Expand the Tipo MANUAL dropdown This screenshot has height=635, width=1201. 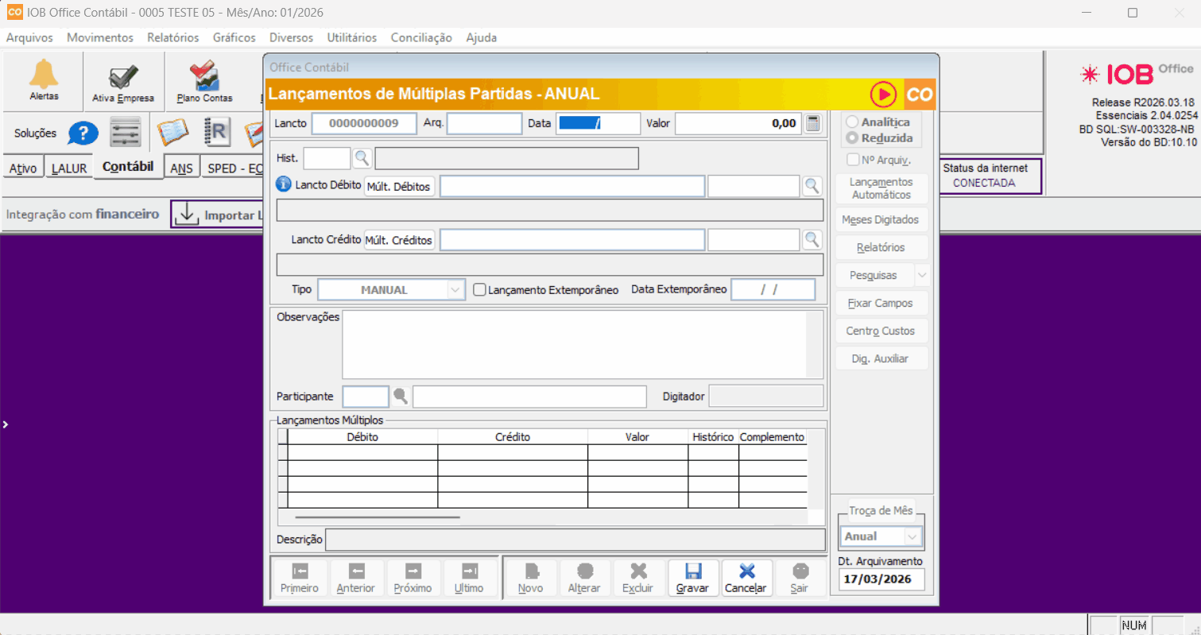[455, 290]
